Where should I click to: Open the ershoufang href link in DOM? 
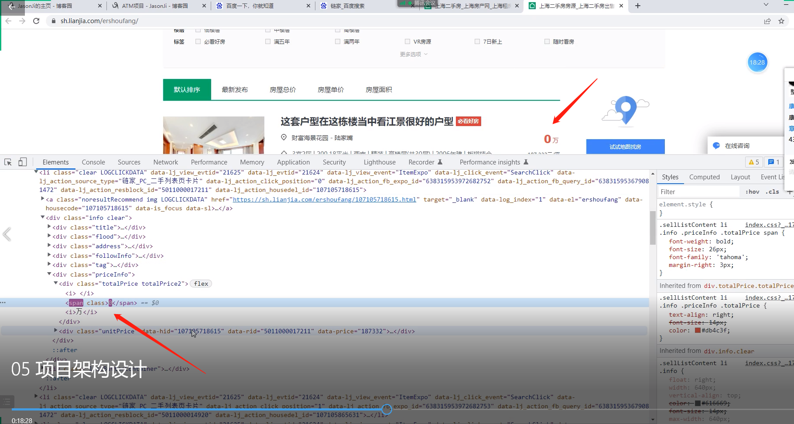pos(324,199)
